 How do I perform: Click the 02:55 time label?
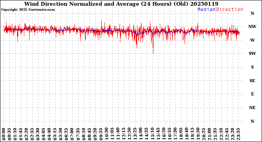tap(32, 134)
